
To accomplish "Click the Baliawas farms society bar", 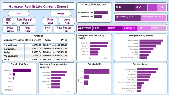I will pyautogui.click(x=151, y=41).
